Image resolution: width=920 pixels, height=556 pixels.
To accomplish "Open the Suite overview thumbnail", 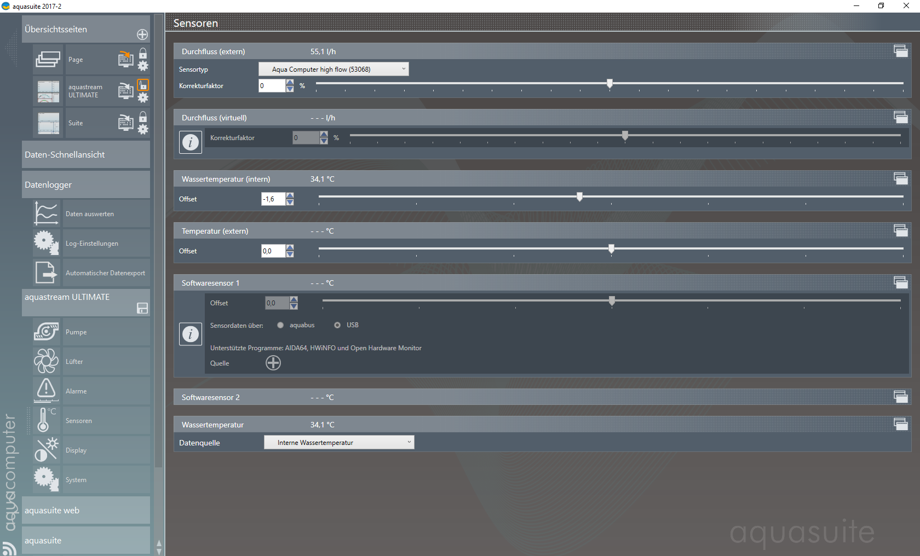I will [x=48, y=123].
